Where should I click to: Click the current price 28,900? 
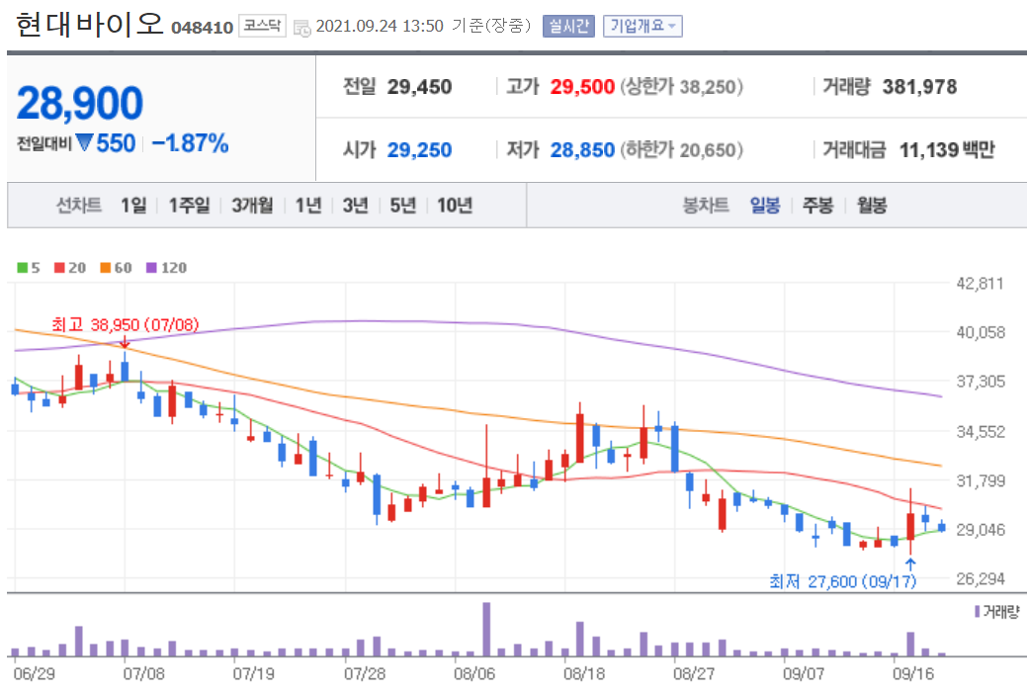tap(80, 103)
